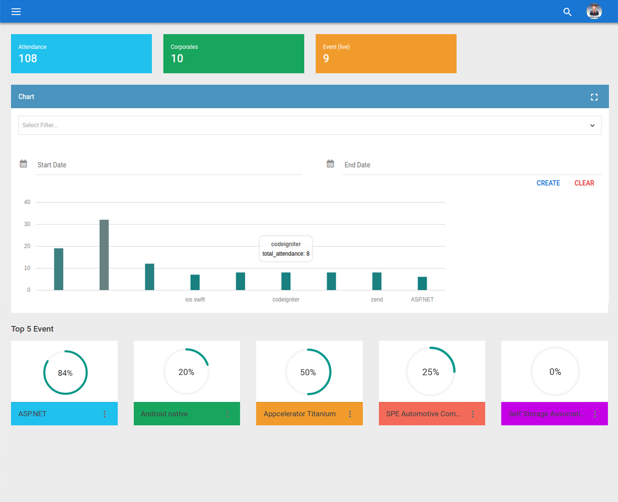This screenshot has width=618, height=502.
Task: Click the filter dropdown chevron arrow
Action: [592, 126]
